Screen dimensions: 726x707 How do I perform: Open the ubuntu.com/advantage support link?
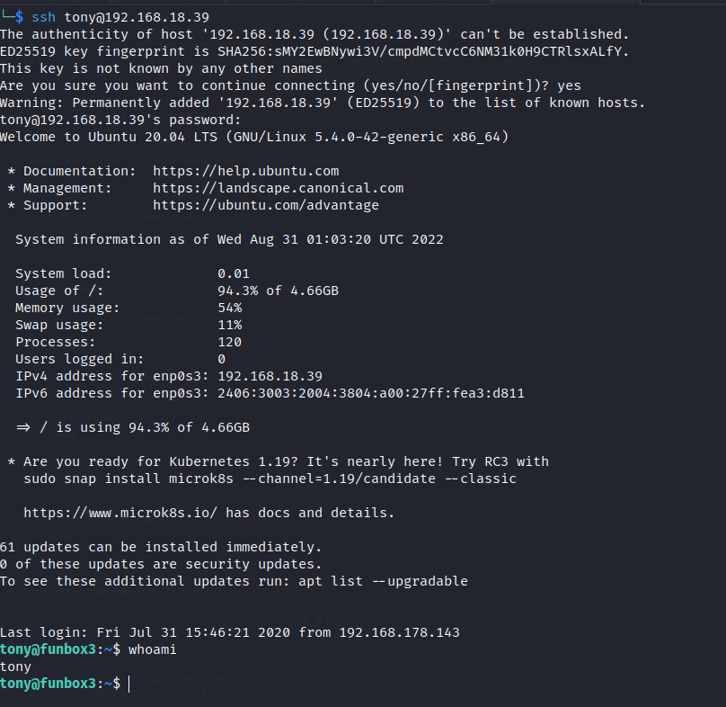coord(265,205)
